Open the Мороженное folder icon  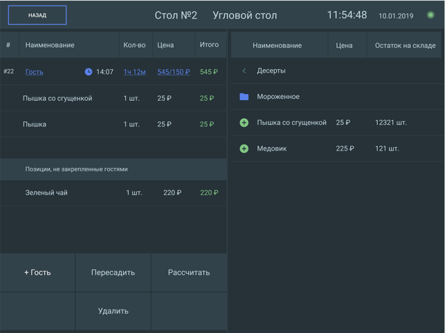(x=244, y=97)
